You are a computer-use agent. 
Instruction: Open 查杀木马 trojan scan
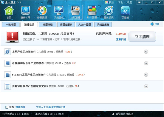[x=25, y=12]
